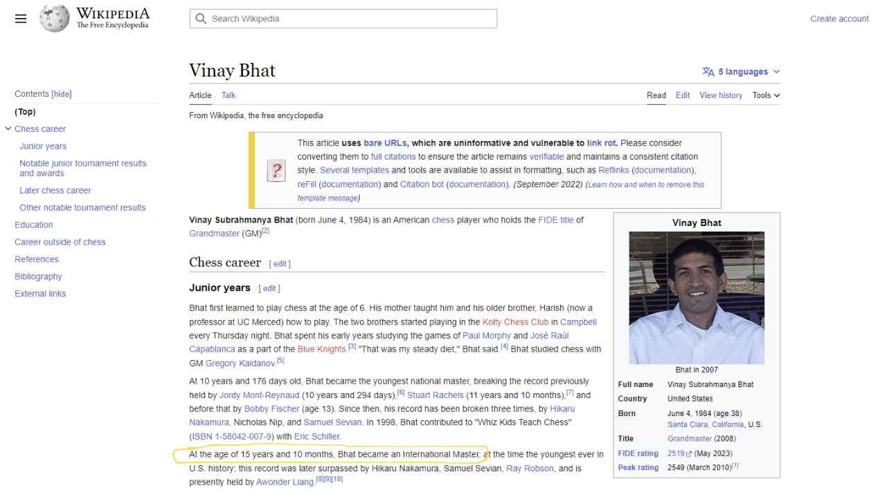Screen dimensions: 880x490
Task: Open the Bobby Fischer link
Action: tap(272, 409)
